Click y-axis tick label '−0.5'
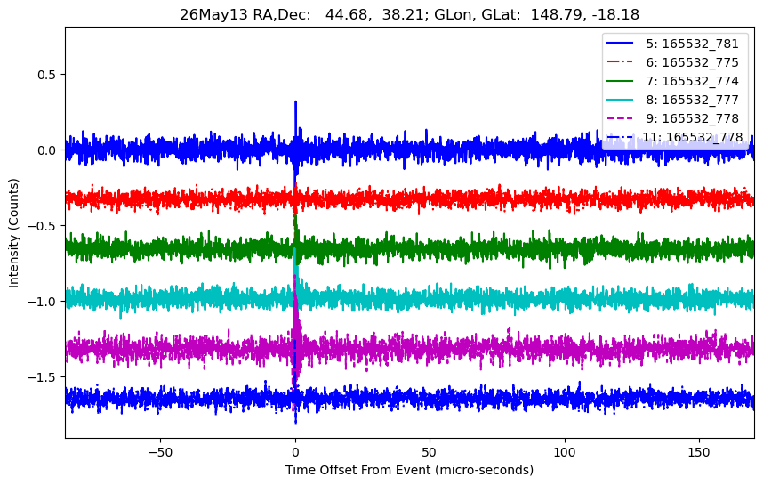 pyautogui.click(x=43, y=226)
